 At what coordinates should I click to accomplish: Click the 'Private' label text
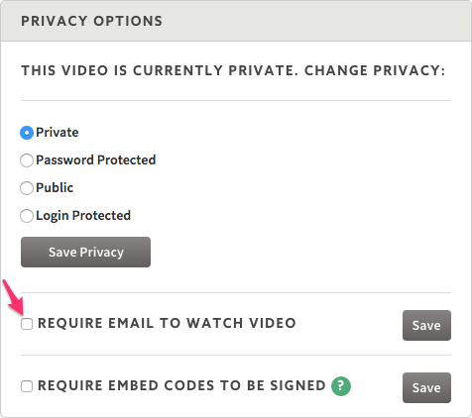click(58, 133)
